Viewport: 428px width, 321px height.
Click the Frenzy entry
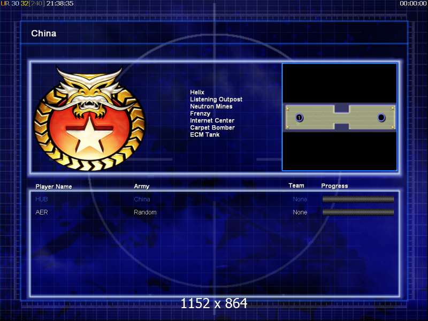pos(200,113)
